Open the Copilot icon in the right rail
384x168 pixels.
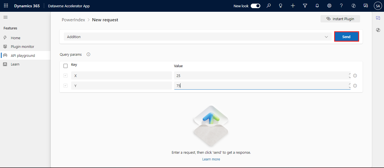tap(378, 30)
